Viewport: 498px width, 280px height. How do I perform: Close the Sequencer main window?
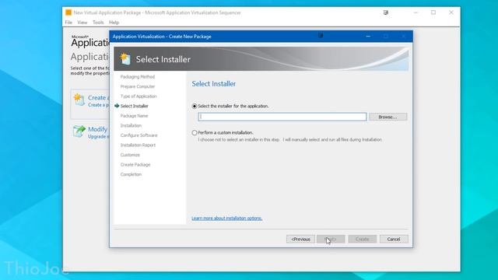pyautogui.click(x=451, y=12)
